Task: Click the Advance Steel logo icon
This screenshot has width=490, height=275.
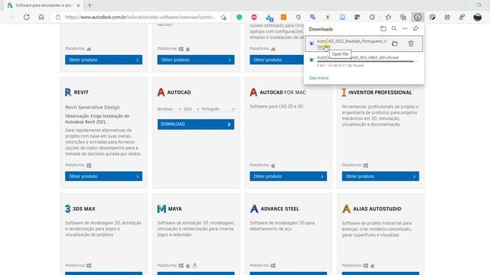Action: 254,209
